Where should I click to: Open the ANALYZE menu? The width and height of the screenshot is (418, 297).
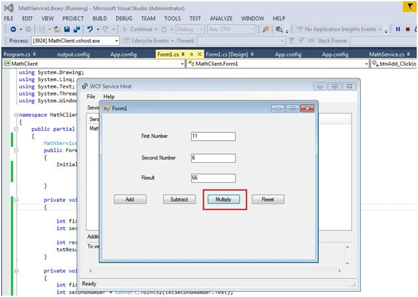click(x=221, y=19)
